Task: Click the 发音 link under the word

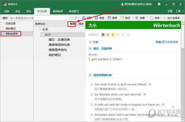Action: click(x=96, y=42)
